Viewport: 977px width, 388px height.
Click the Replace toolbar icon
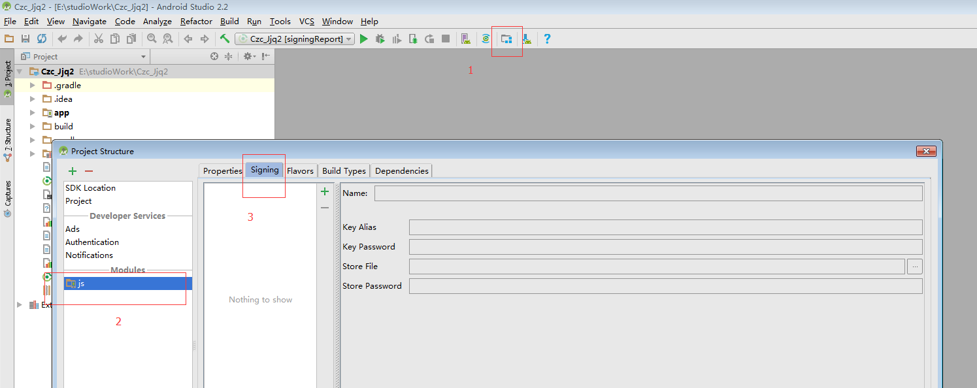(168, 39)
